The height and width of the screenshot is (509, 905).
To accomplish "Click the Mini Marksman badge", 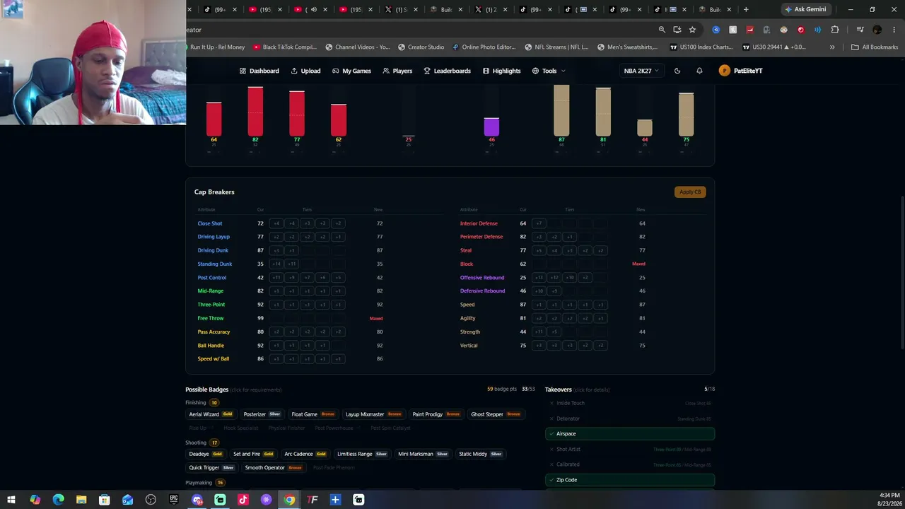I will coord(424,454).
